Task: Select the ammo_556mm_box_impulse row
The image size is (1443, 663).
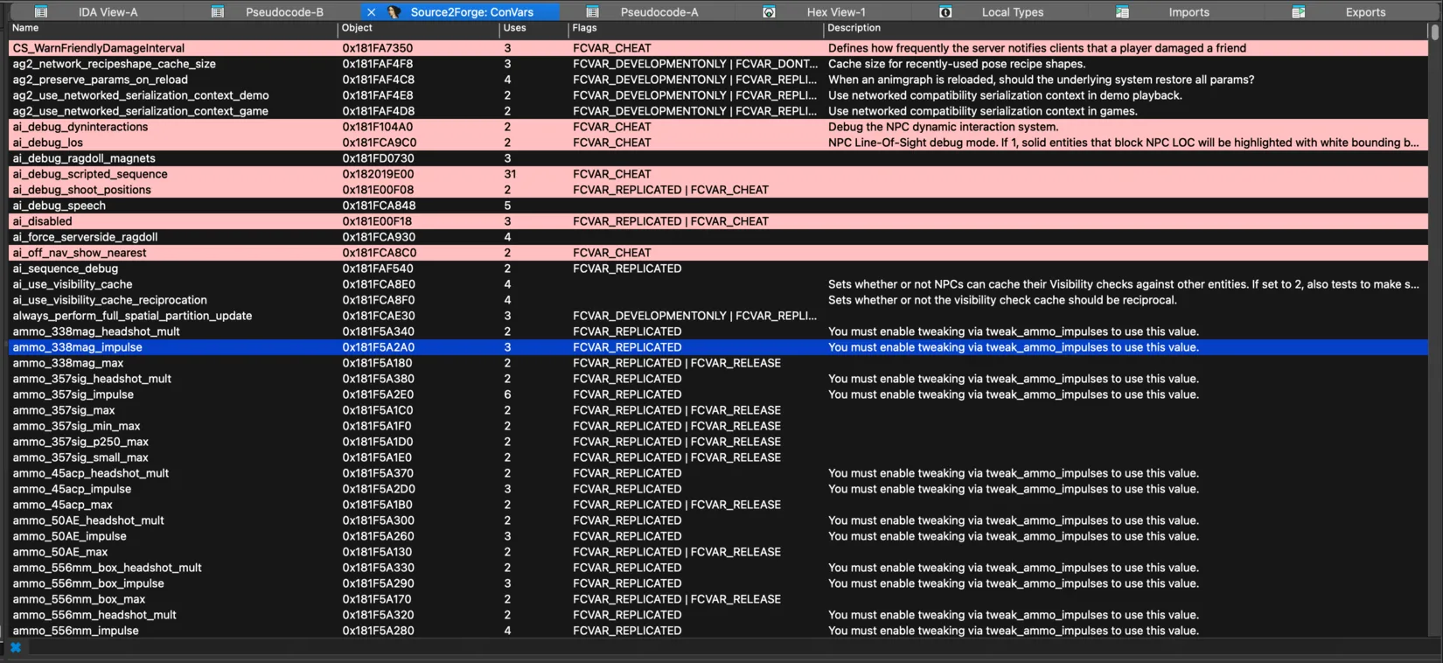Action: pos(718,583)
